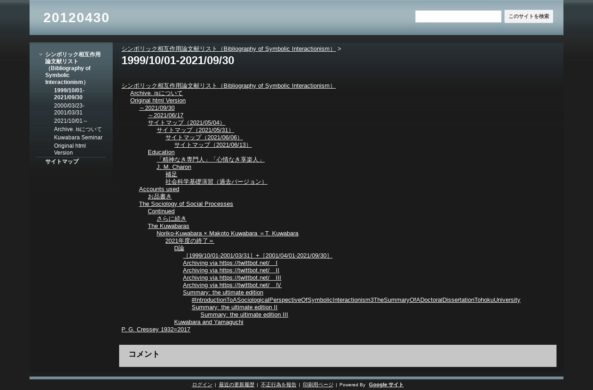593x390 pixels.
Task: Open the 補足 link
Action: pos(171,174)
